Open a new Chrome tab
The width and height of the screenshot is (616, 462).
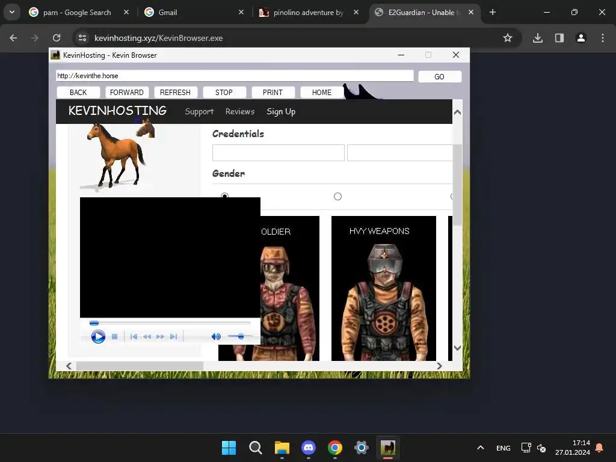coord(493,12)
